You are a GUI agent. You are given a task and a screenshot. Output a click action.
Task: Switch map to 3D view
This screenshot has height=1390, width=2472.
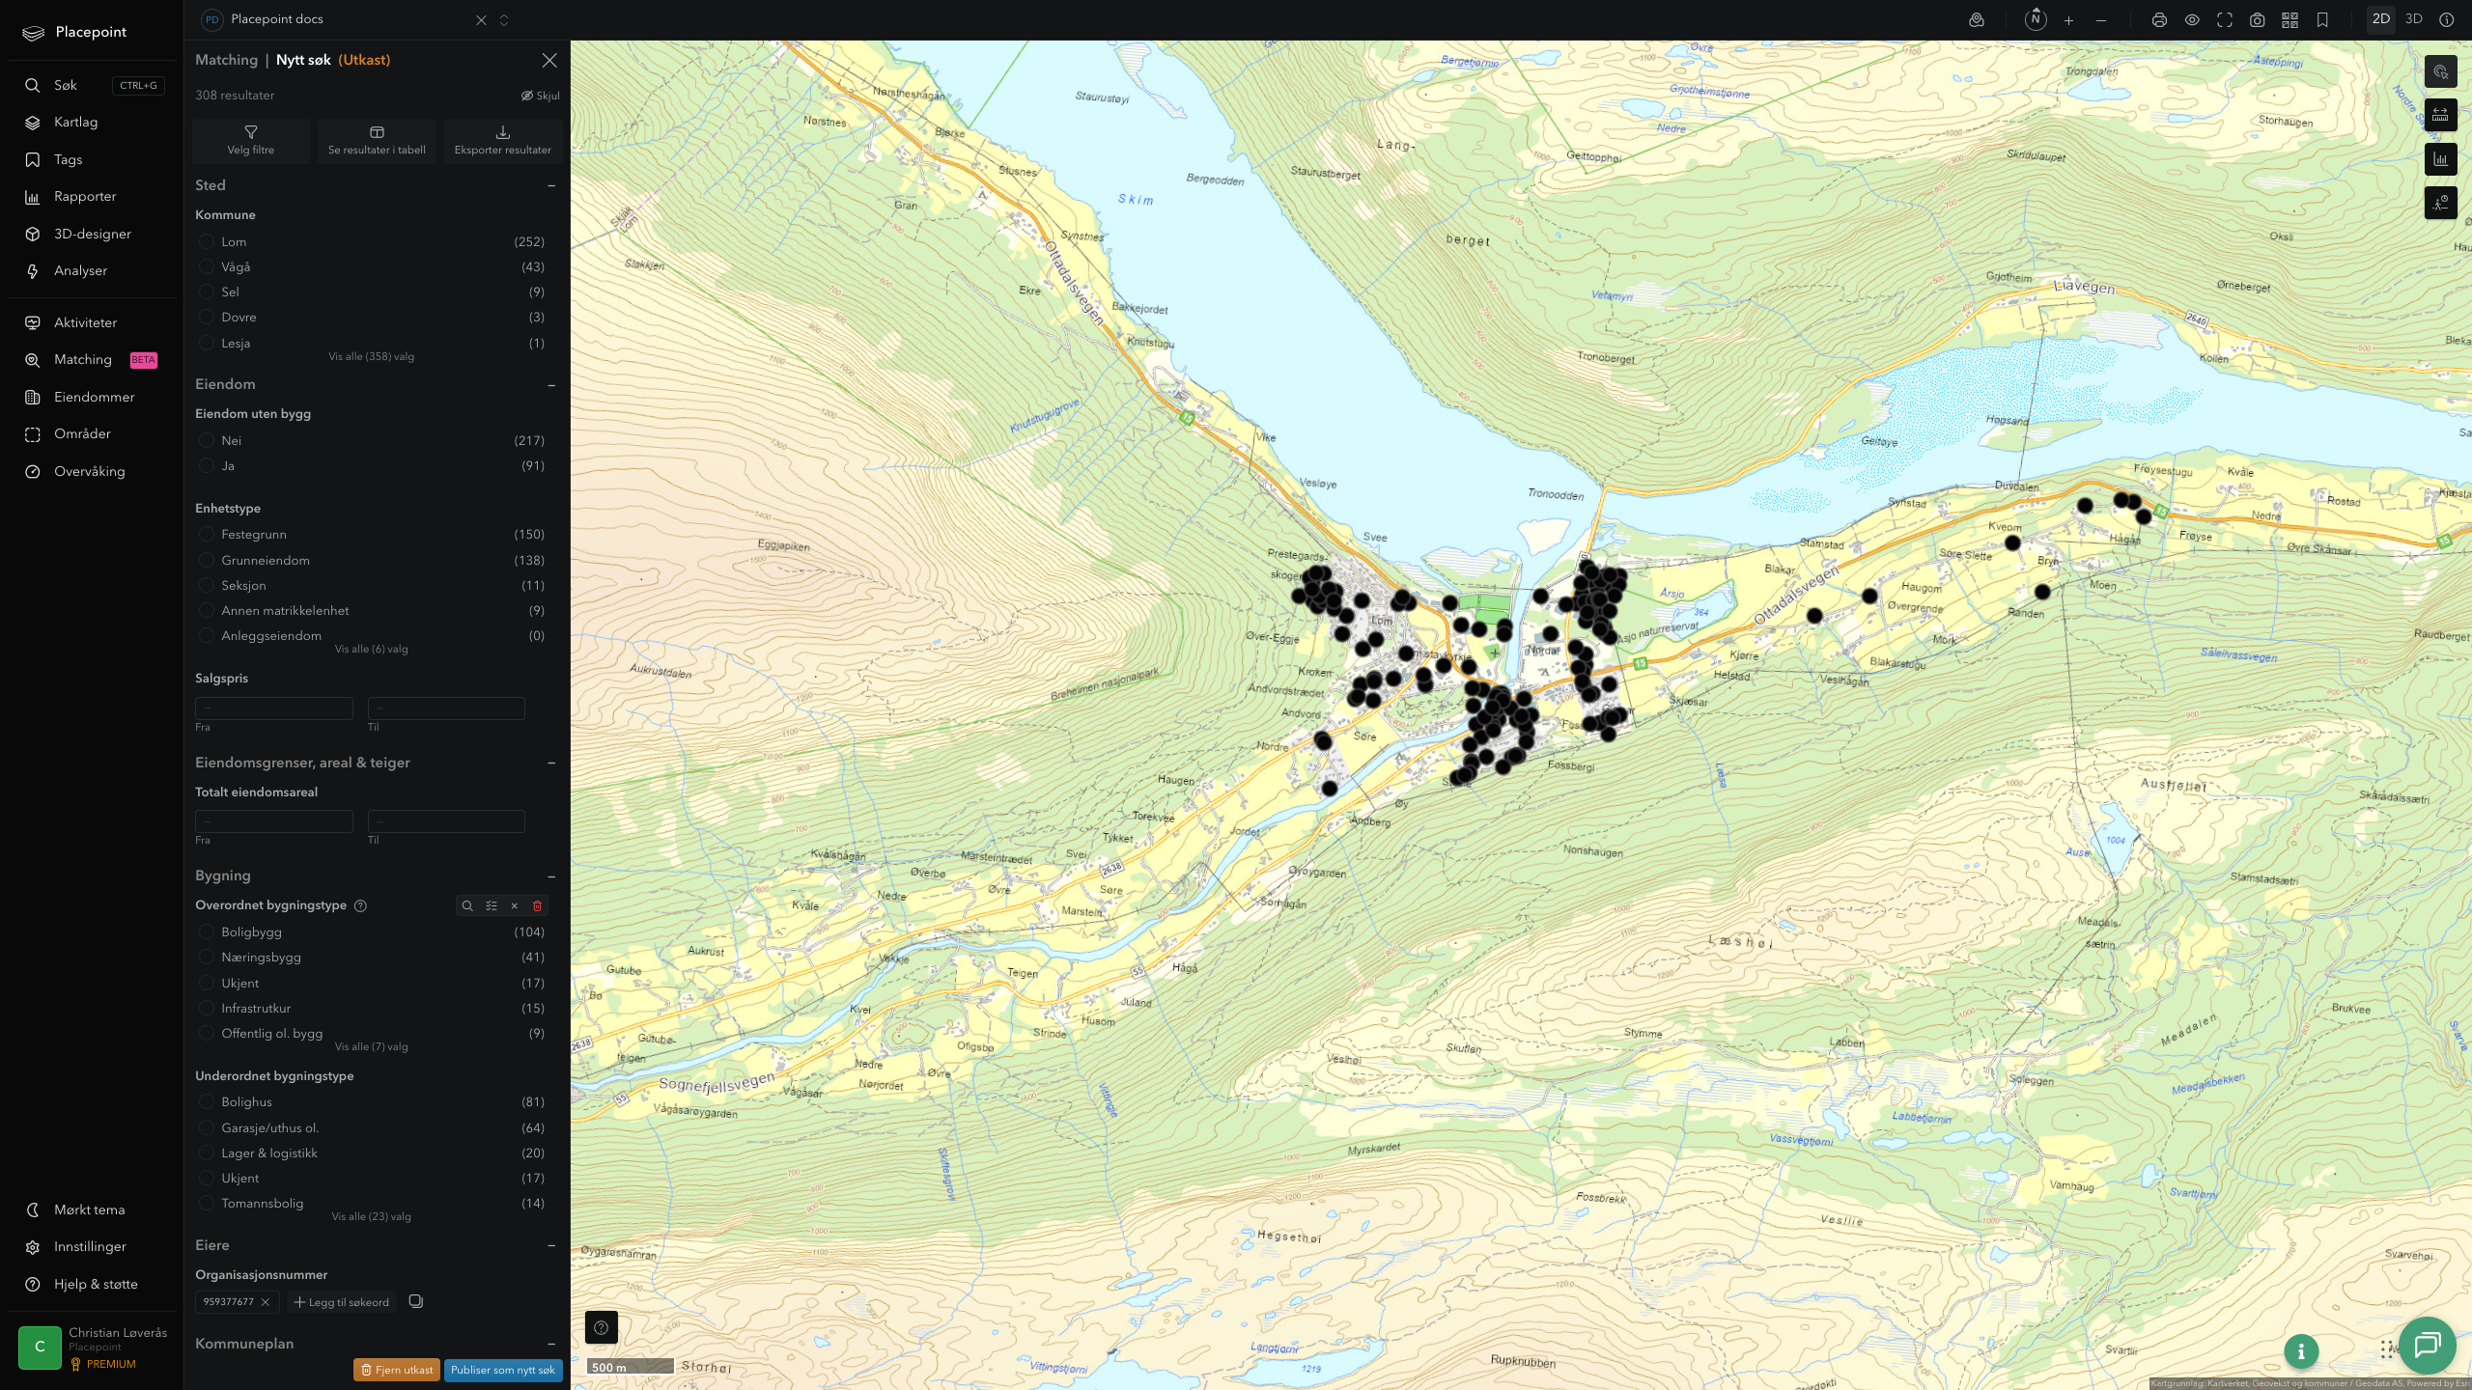(2414, 19)
